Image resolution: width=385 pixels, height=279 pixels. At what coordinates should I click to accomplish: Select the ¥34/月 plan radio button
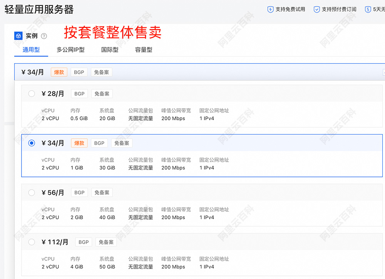(32, 143)
